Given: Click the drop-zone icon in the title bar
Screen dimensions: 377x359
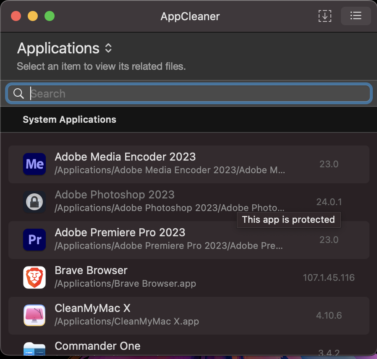Looking at the screenshot, I should 325,16.
